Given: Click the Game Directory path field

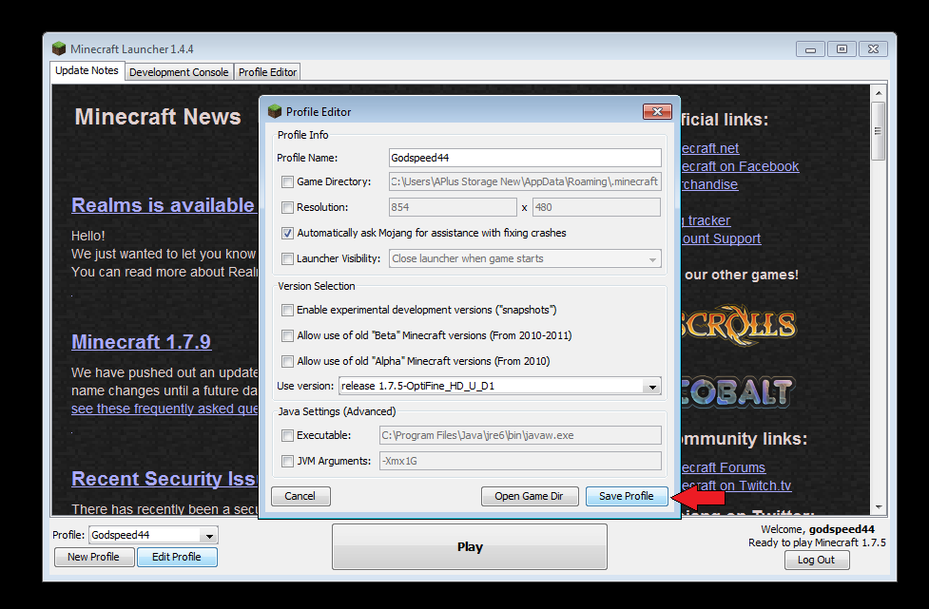Looking at the screenshot, I should point(525,181).
